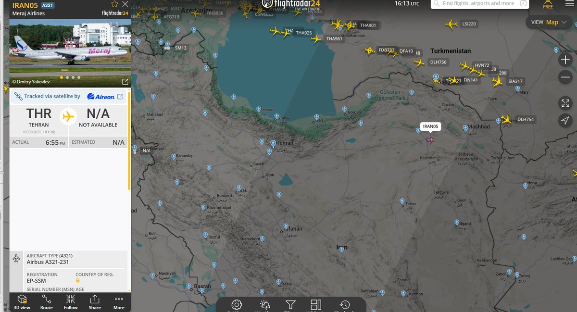Open the Share options for this flight
577x312 pixels.
click(94, 302)
